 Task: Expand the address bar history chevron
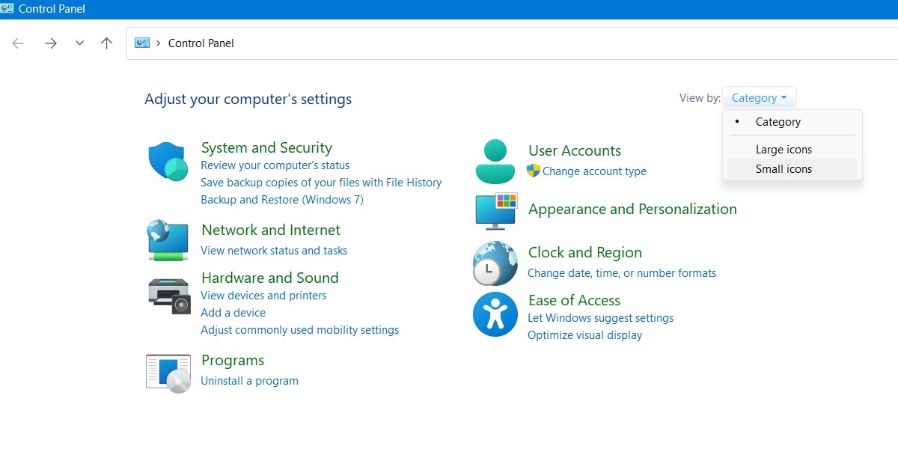click(x=79, y=43)
